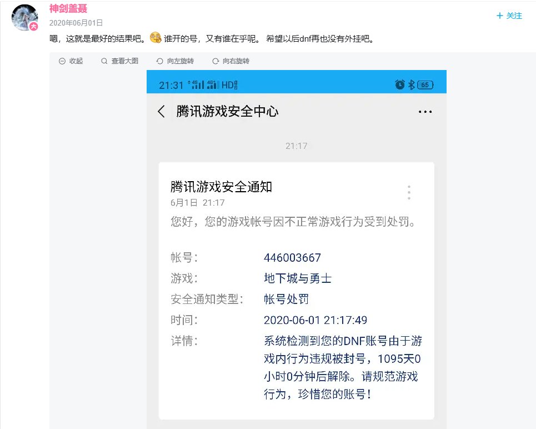Rotate image left with 向左旋转
Screen dimensions: 536x429
(175, 61)
